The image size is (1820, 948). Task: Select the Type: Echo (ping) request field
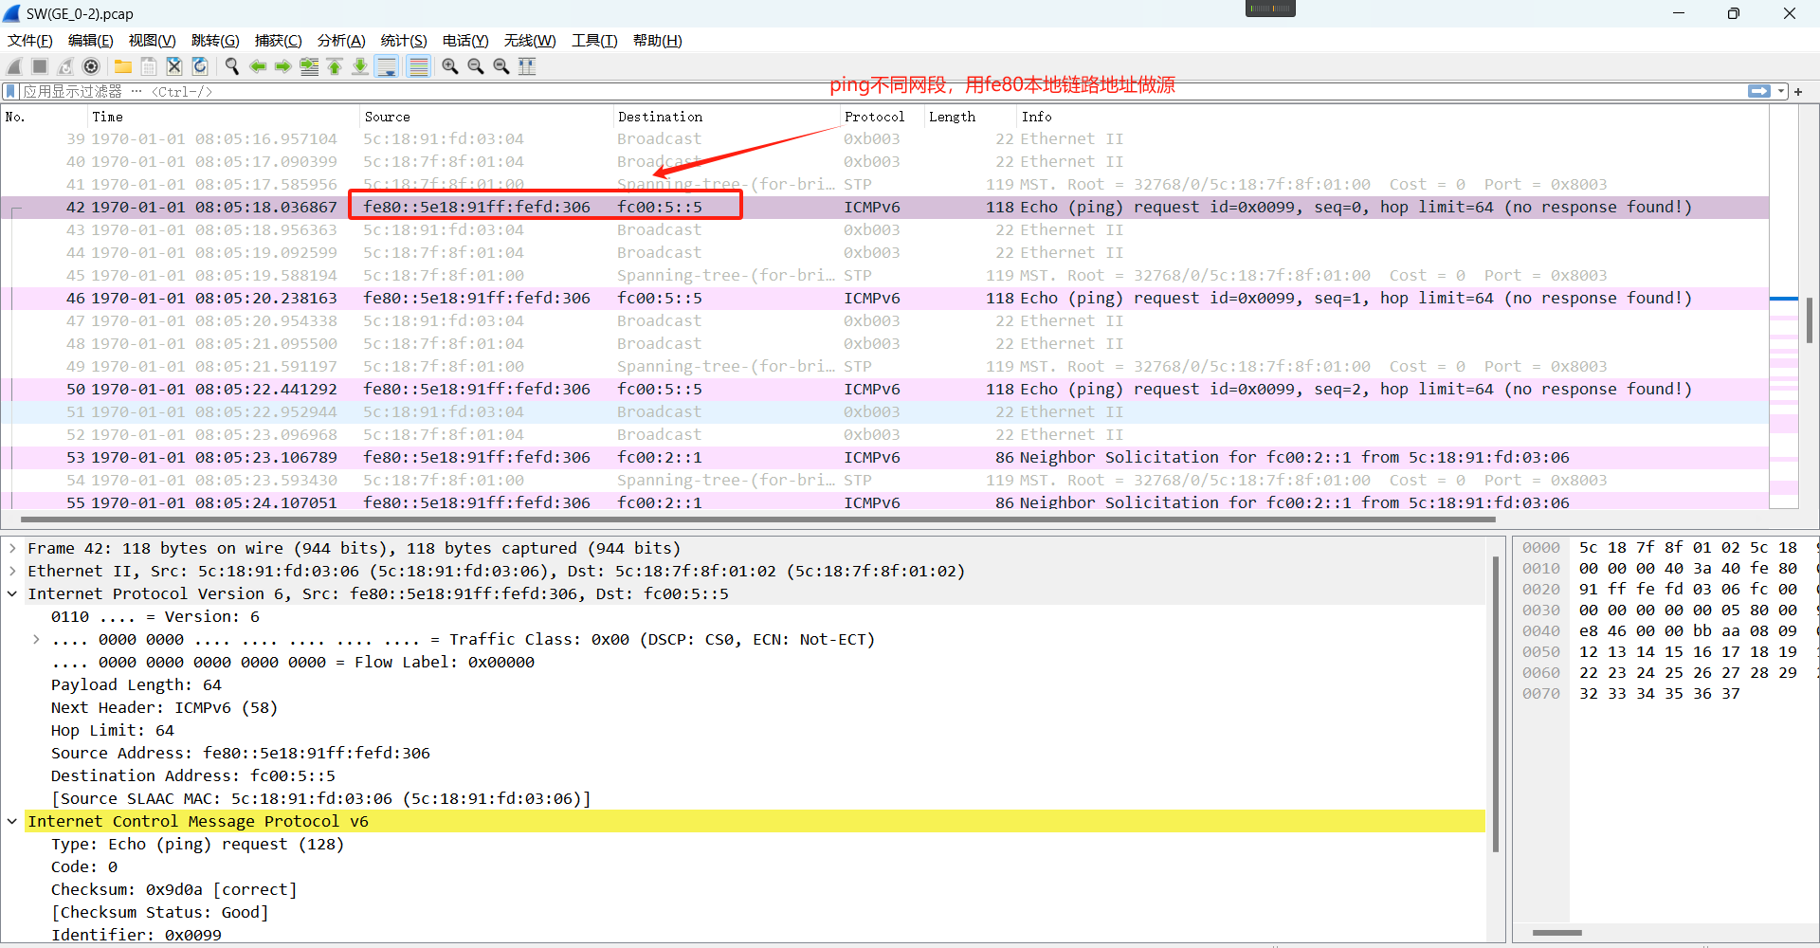[197, 844]
